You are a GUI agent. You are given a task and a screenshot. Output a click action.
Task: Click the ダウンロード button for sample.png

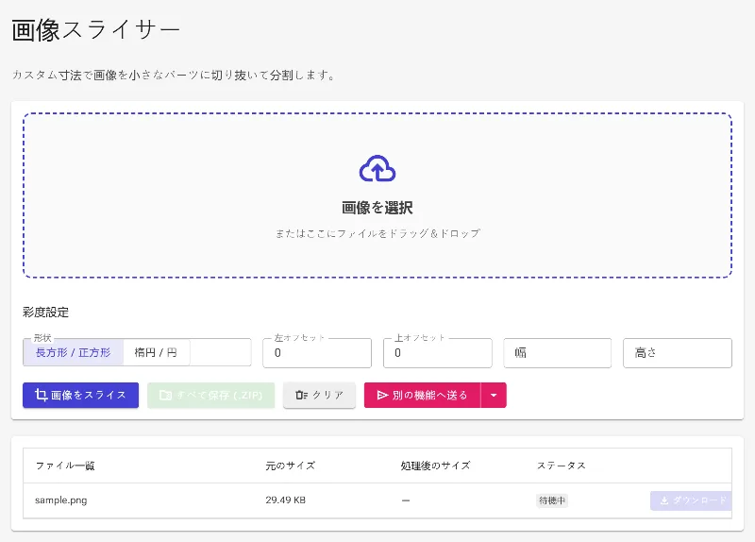pos(691,500)
